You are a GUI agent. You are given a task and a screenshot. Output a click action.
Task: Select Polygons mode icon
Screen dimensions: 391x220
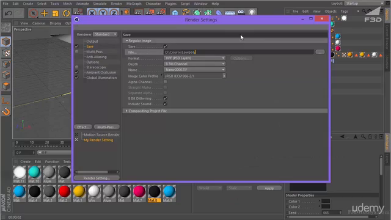tap(6, 86)
